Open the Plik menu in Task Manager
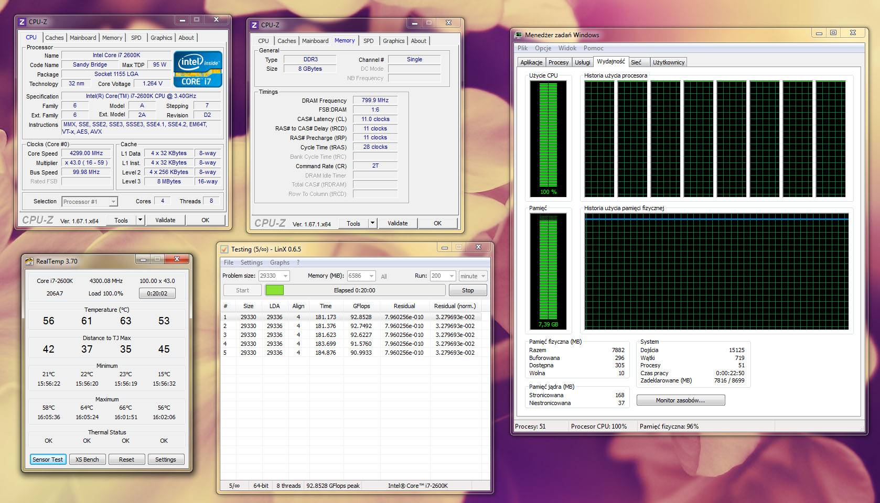 click(522, 48)
